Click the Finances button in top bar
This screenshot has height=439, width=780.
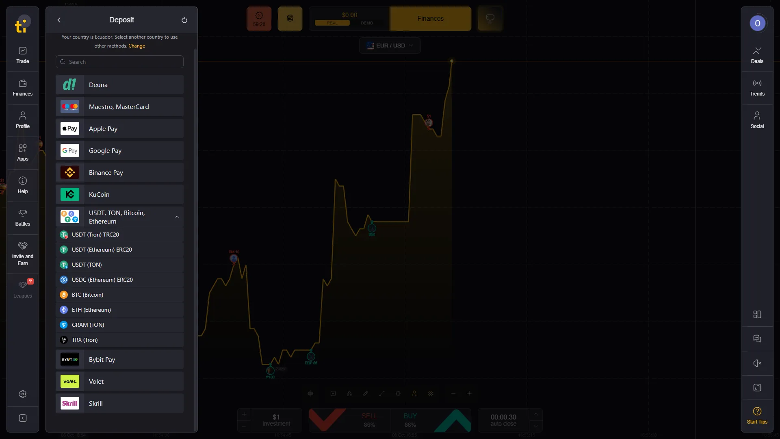pos(430,19)
